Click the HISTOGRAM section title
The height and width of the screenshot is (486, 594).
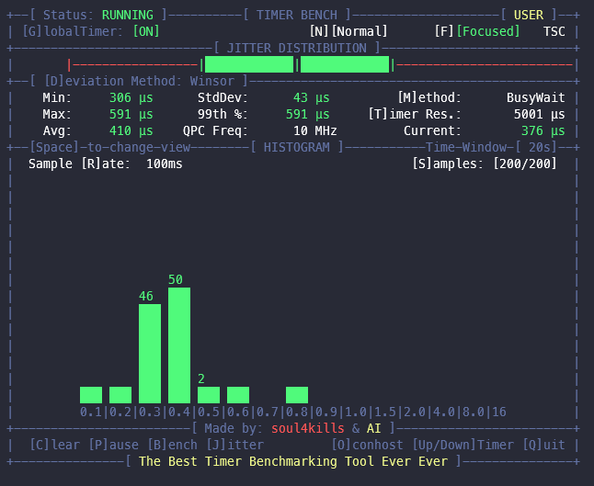(x=297, y=147)
